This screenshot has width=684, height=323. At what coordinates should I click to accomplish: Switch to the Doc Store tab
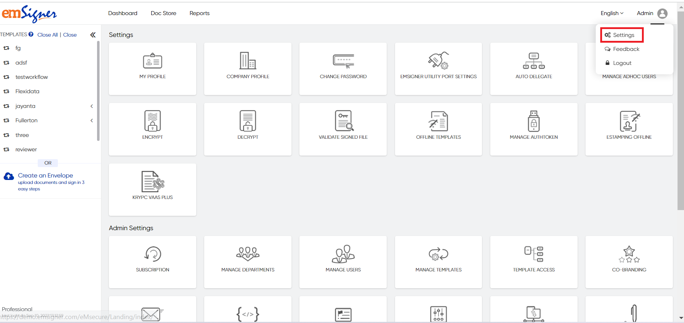coord(164,13)
